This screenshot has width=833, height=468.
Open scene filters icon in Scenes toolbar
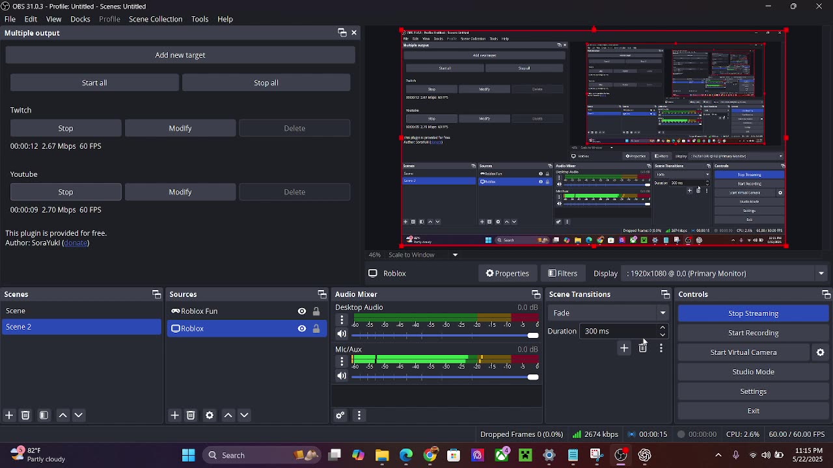(x=44, y=415)
